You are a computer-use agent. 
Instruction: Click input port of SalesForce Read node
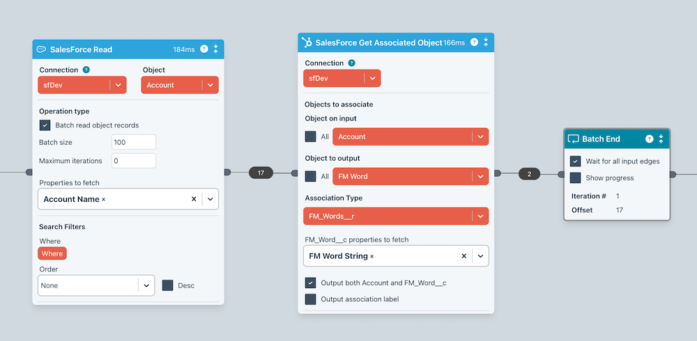point(29,172)
